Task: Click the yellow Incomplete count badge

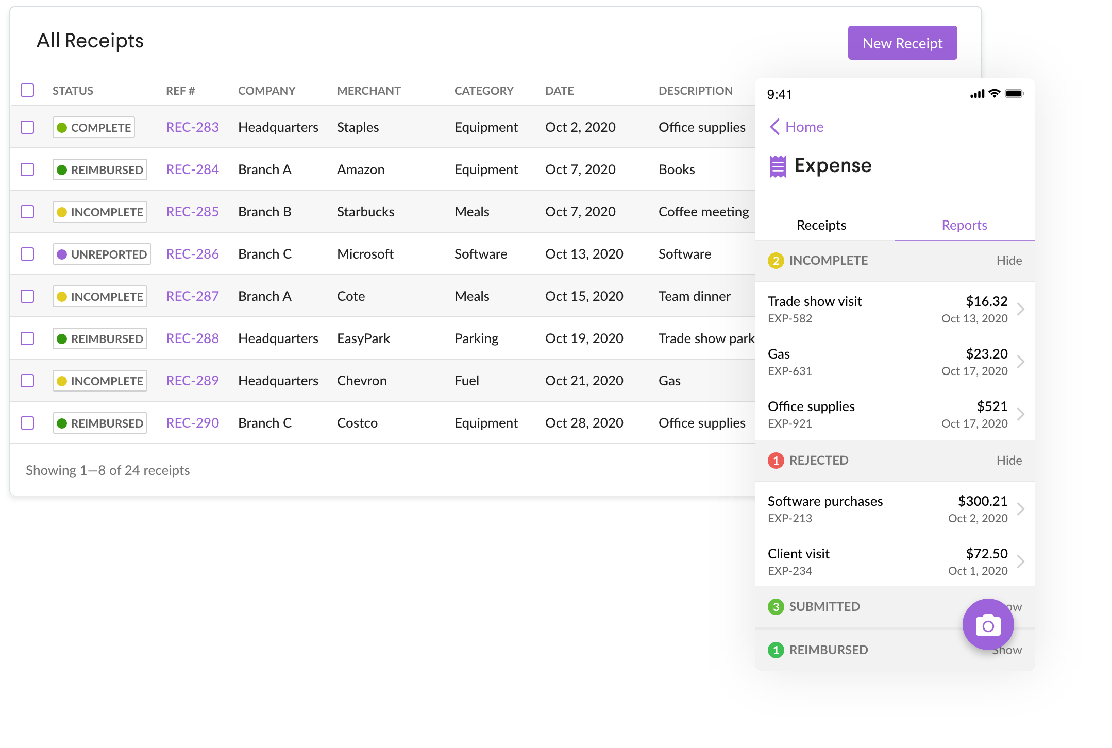Action: 776,261
